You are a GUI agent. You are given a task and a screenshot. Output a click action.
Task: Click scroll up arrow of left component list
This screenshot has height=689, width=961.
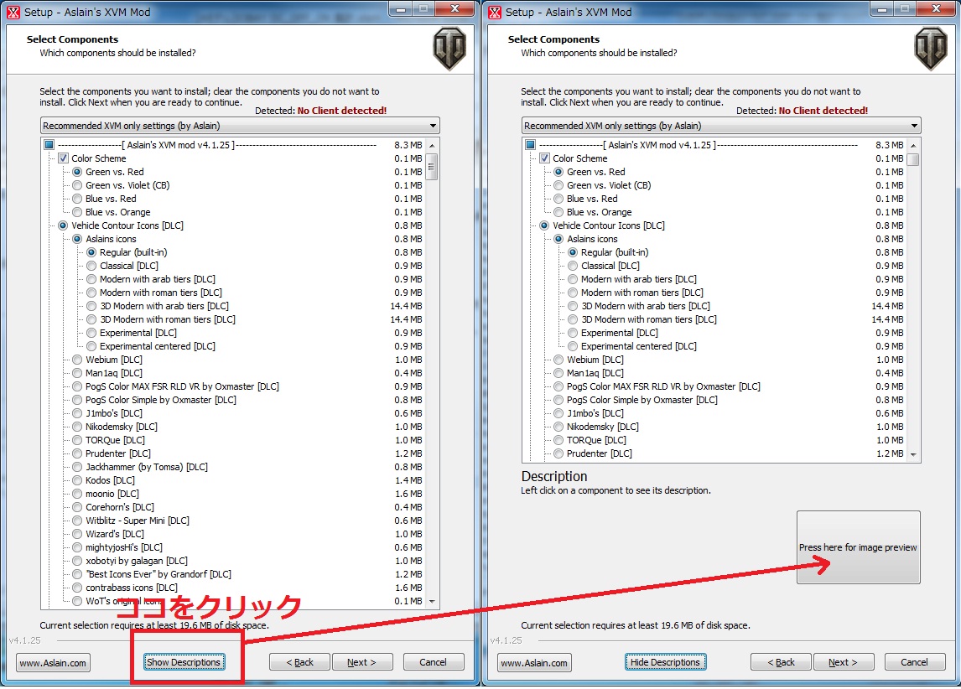pos(432,145)
